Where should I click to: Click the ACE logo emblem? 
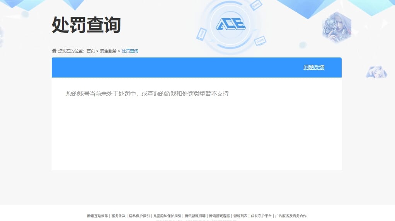230,24
